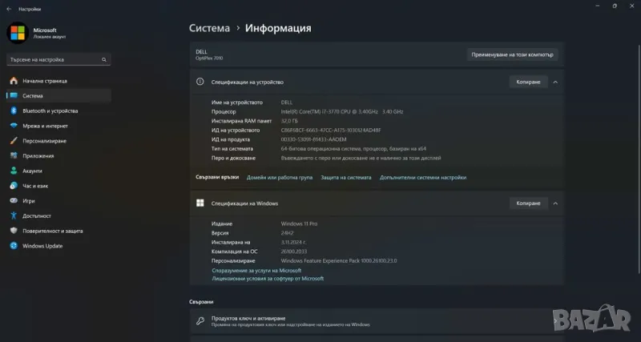Open Продуктов ключ и активиране chevron
Screen dimensions: 641x342
(554, 321)
